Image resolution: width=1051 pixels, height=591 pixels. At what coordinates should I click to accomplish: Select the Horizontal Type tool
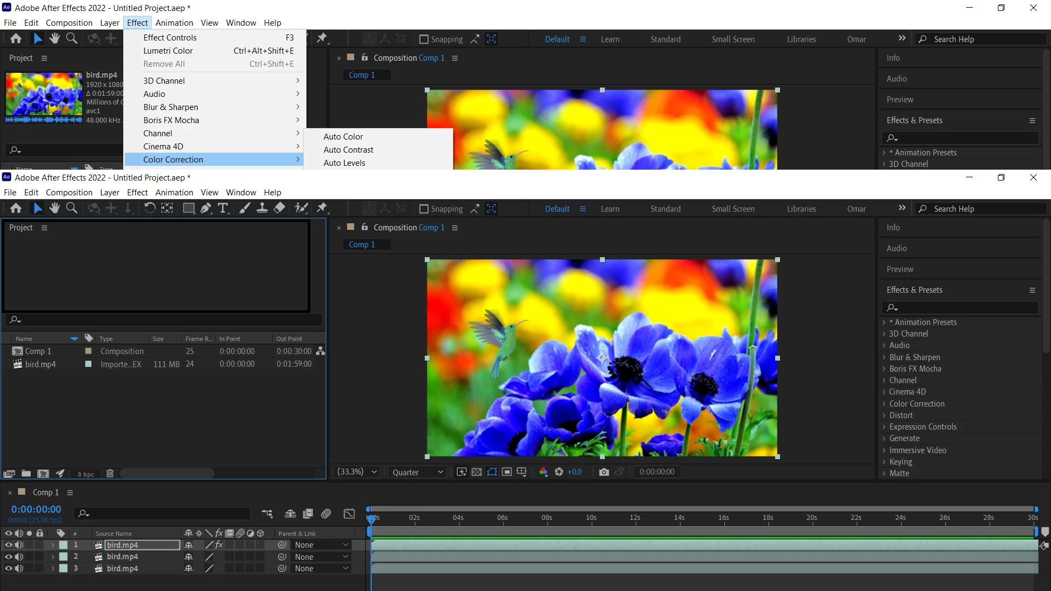pyautogui.click(x=223, y=208)
